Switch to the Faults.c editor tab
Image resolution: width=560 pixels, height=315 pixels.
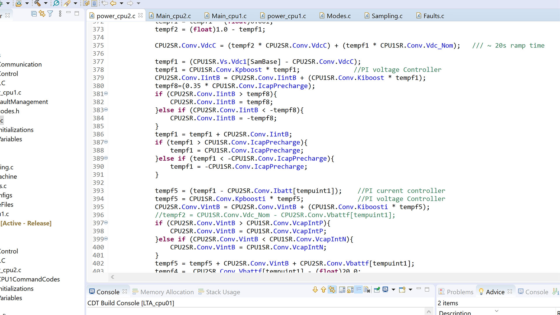coord(433,16)
